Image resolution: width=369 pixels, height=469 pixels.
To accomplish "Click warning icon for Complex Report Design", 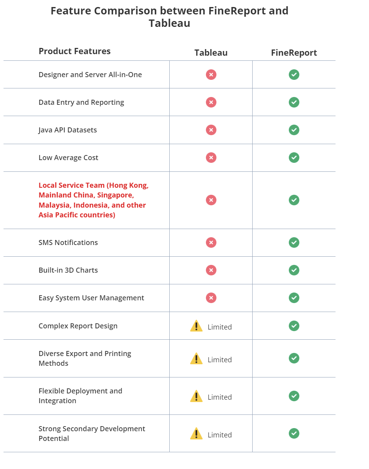I will (x=196, y=326).
